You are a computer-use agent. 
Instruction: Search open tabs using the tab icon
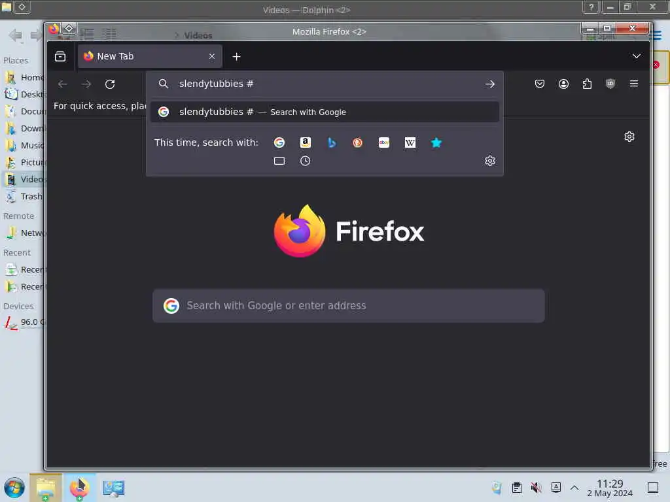[279, 161]
